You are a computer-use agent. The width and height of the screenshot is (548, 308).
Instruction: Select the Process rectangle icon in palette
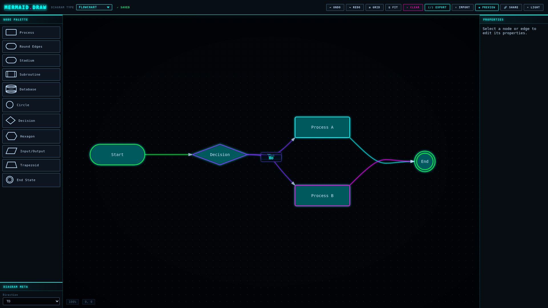[x=11, y=33]
